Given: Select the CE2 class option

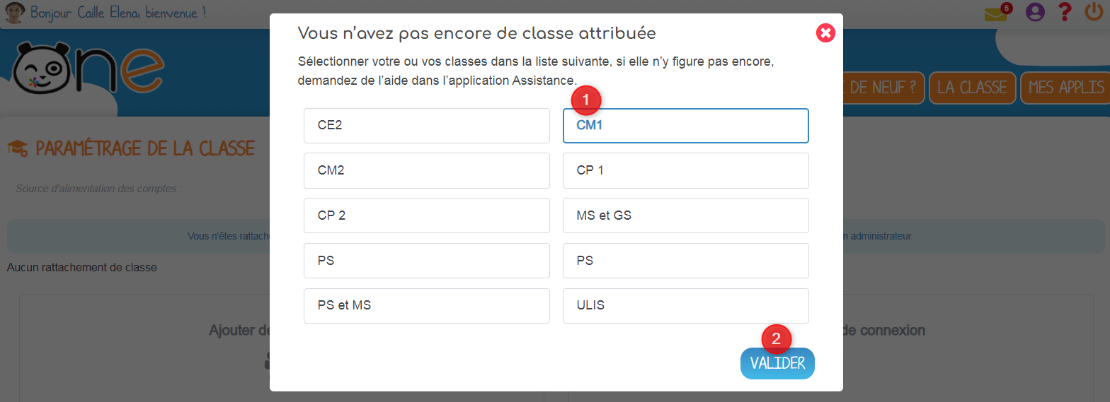Looking at the screenshot, I should coord(426,126).
